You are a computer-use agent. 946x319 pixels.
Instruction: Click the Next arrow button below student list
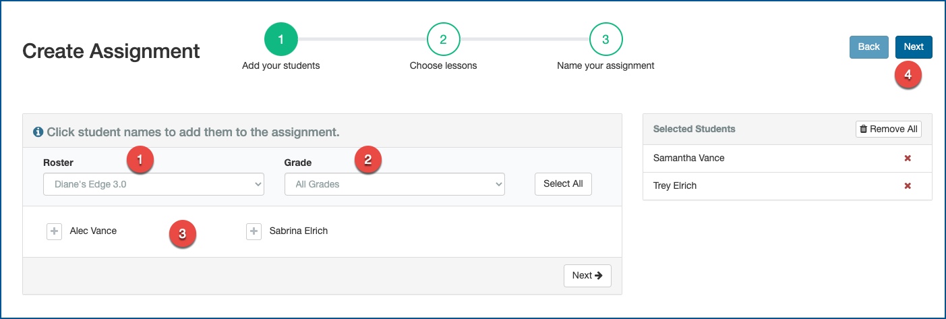tap(587, 276)
